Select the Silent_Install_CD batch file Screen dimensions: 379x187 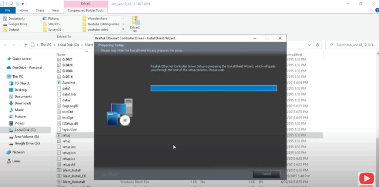pos(72,176)
